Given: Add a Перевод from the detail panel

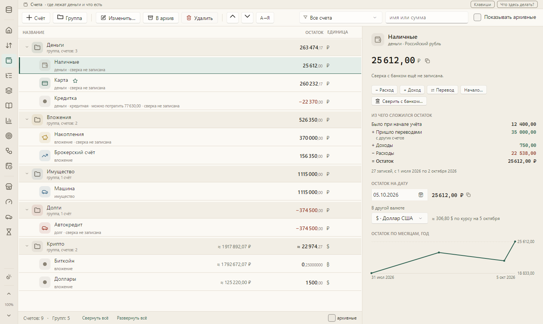Looking at the screenshot, I should tap(443, 90).
